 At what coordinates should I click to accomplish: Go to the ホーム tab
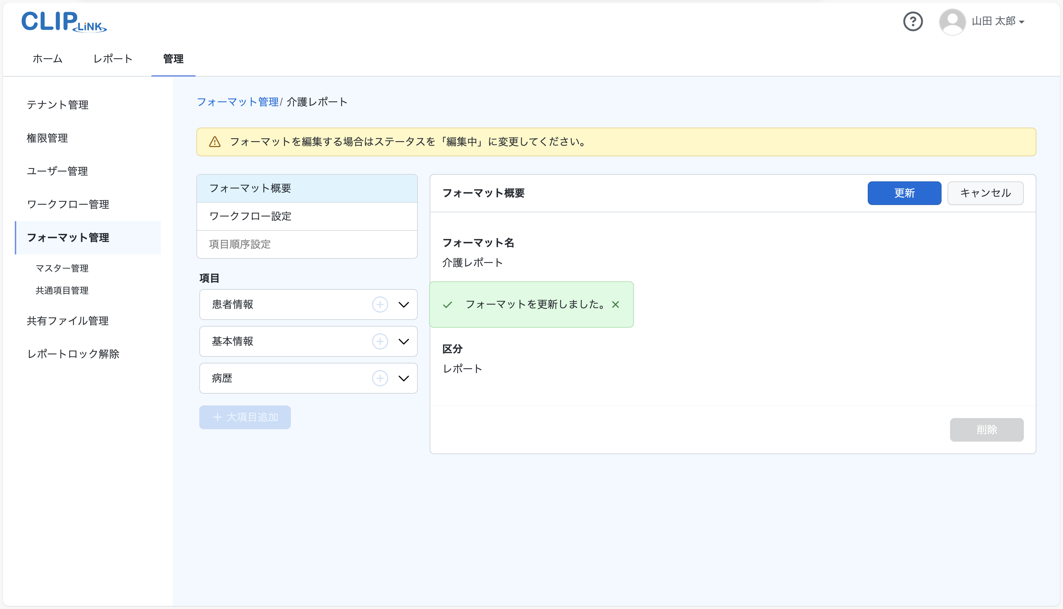pos(47,59)
